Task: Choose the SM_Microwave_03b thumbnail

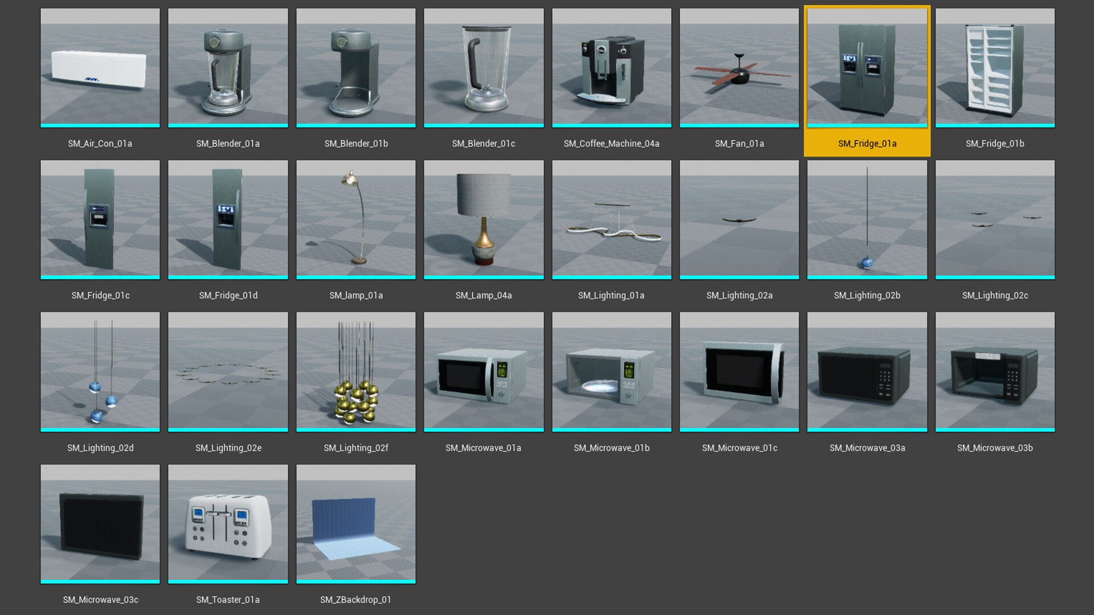Action: tap(995, 372)
